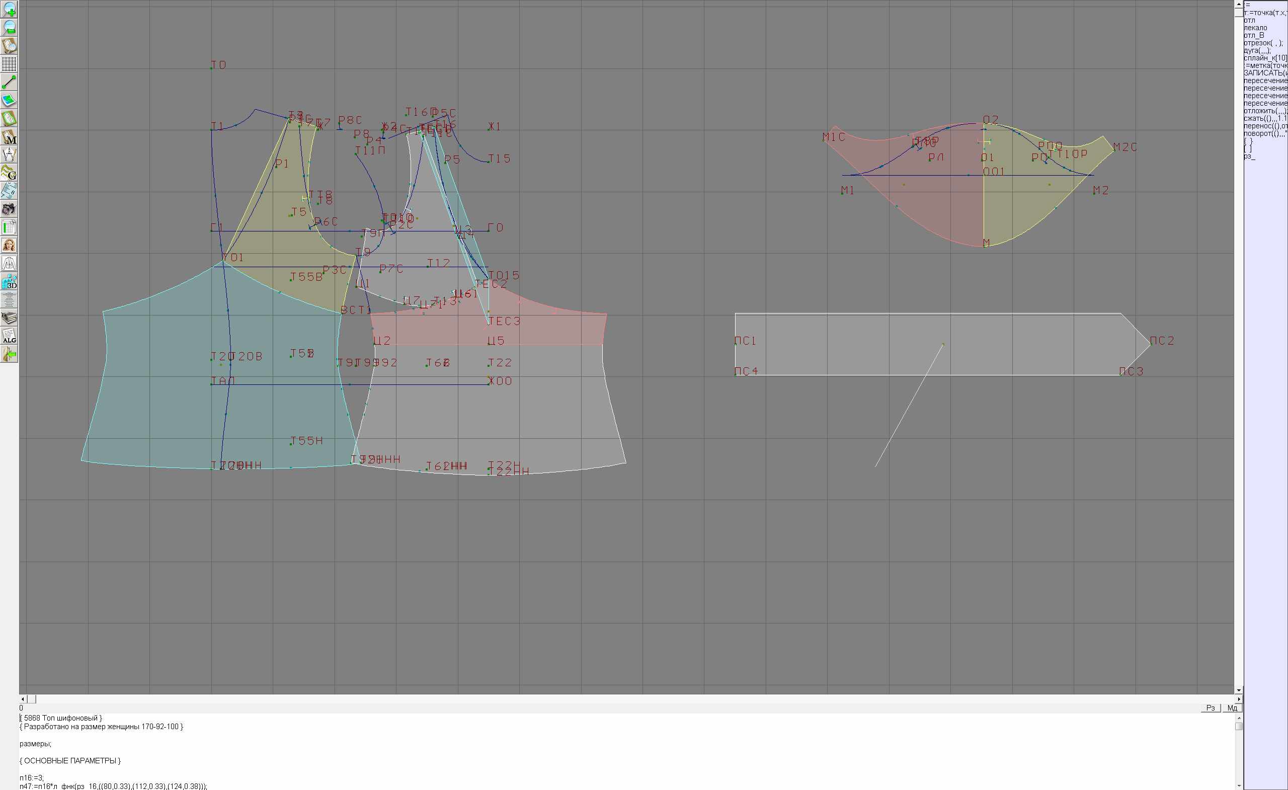Open the compass and pencil measuring tool
The width and height of the screenshot is (1288, 790).
click(9, 155)
